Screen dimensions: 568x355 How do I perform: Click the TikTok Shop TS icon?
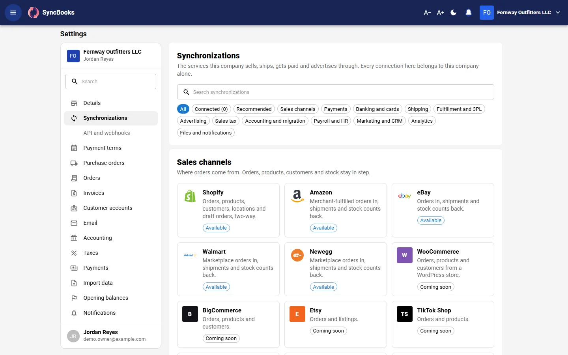[x=405, y=314]
